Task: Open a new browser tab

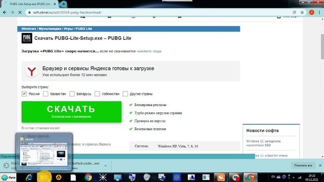Action: coord(63,4)
